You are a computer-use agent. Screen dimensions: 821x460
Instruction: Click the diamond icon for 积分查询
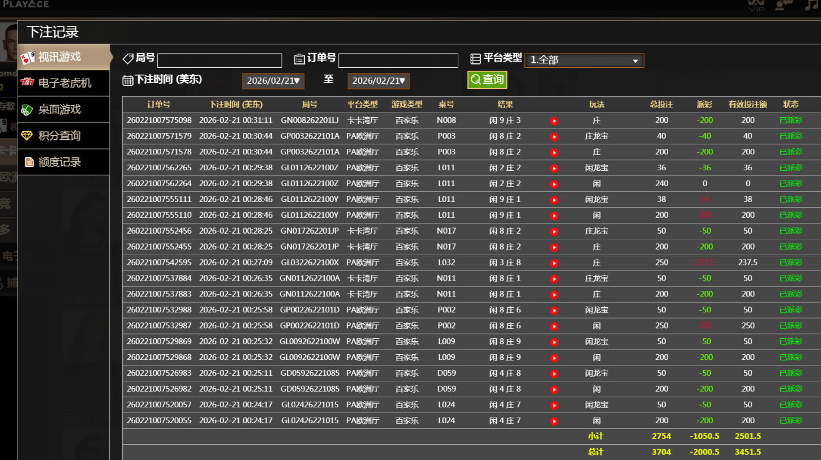click(28, 136)
